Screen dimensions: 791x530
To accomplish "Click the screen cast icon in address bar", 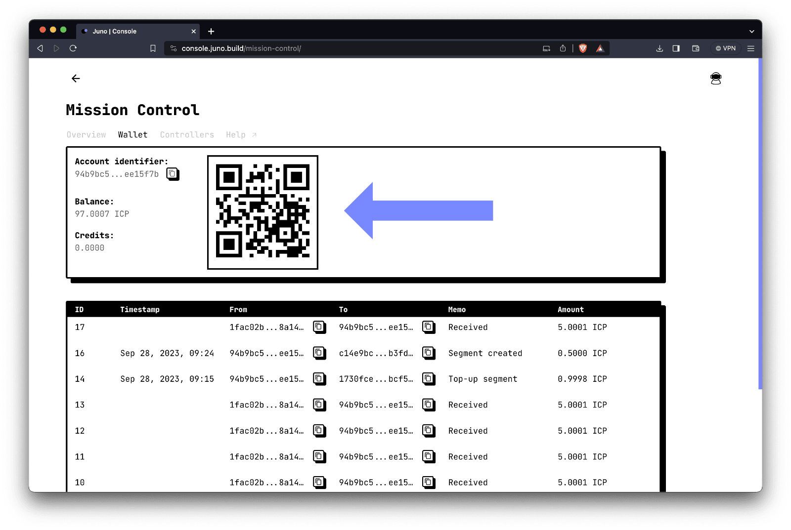I will tap(546, 48).
